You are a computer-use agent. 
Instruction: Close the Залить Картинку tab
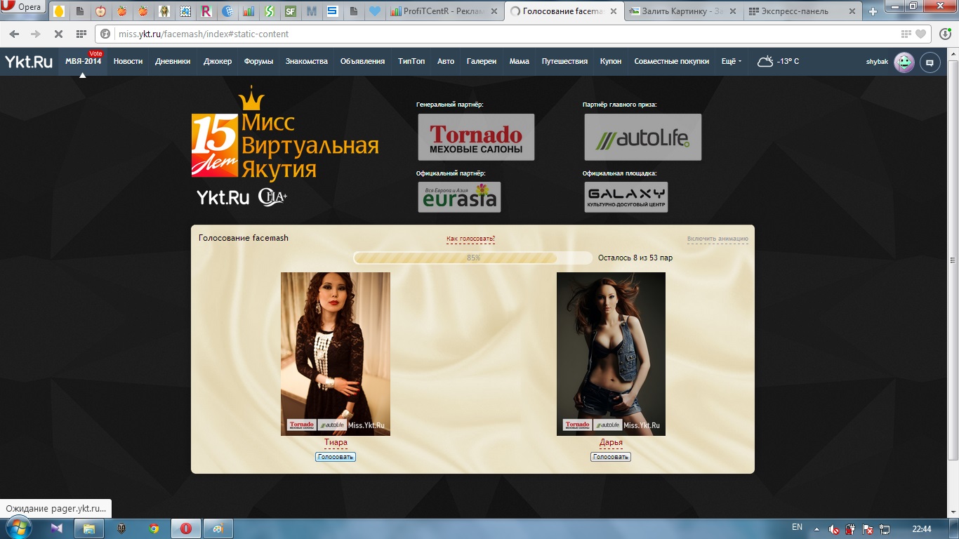pos(732,11)
